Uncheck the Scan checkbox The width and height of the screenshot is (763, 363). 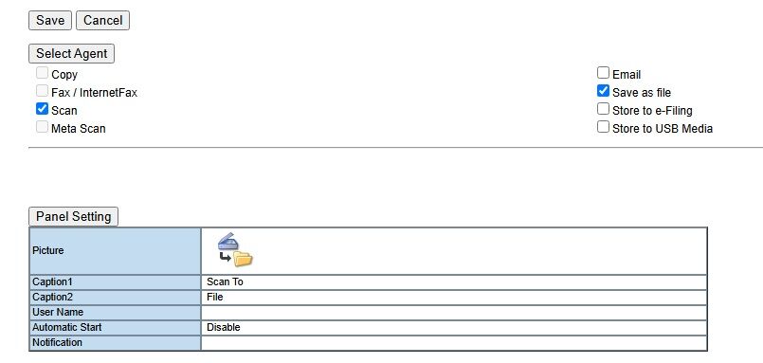tap(43, 109)
